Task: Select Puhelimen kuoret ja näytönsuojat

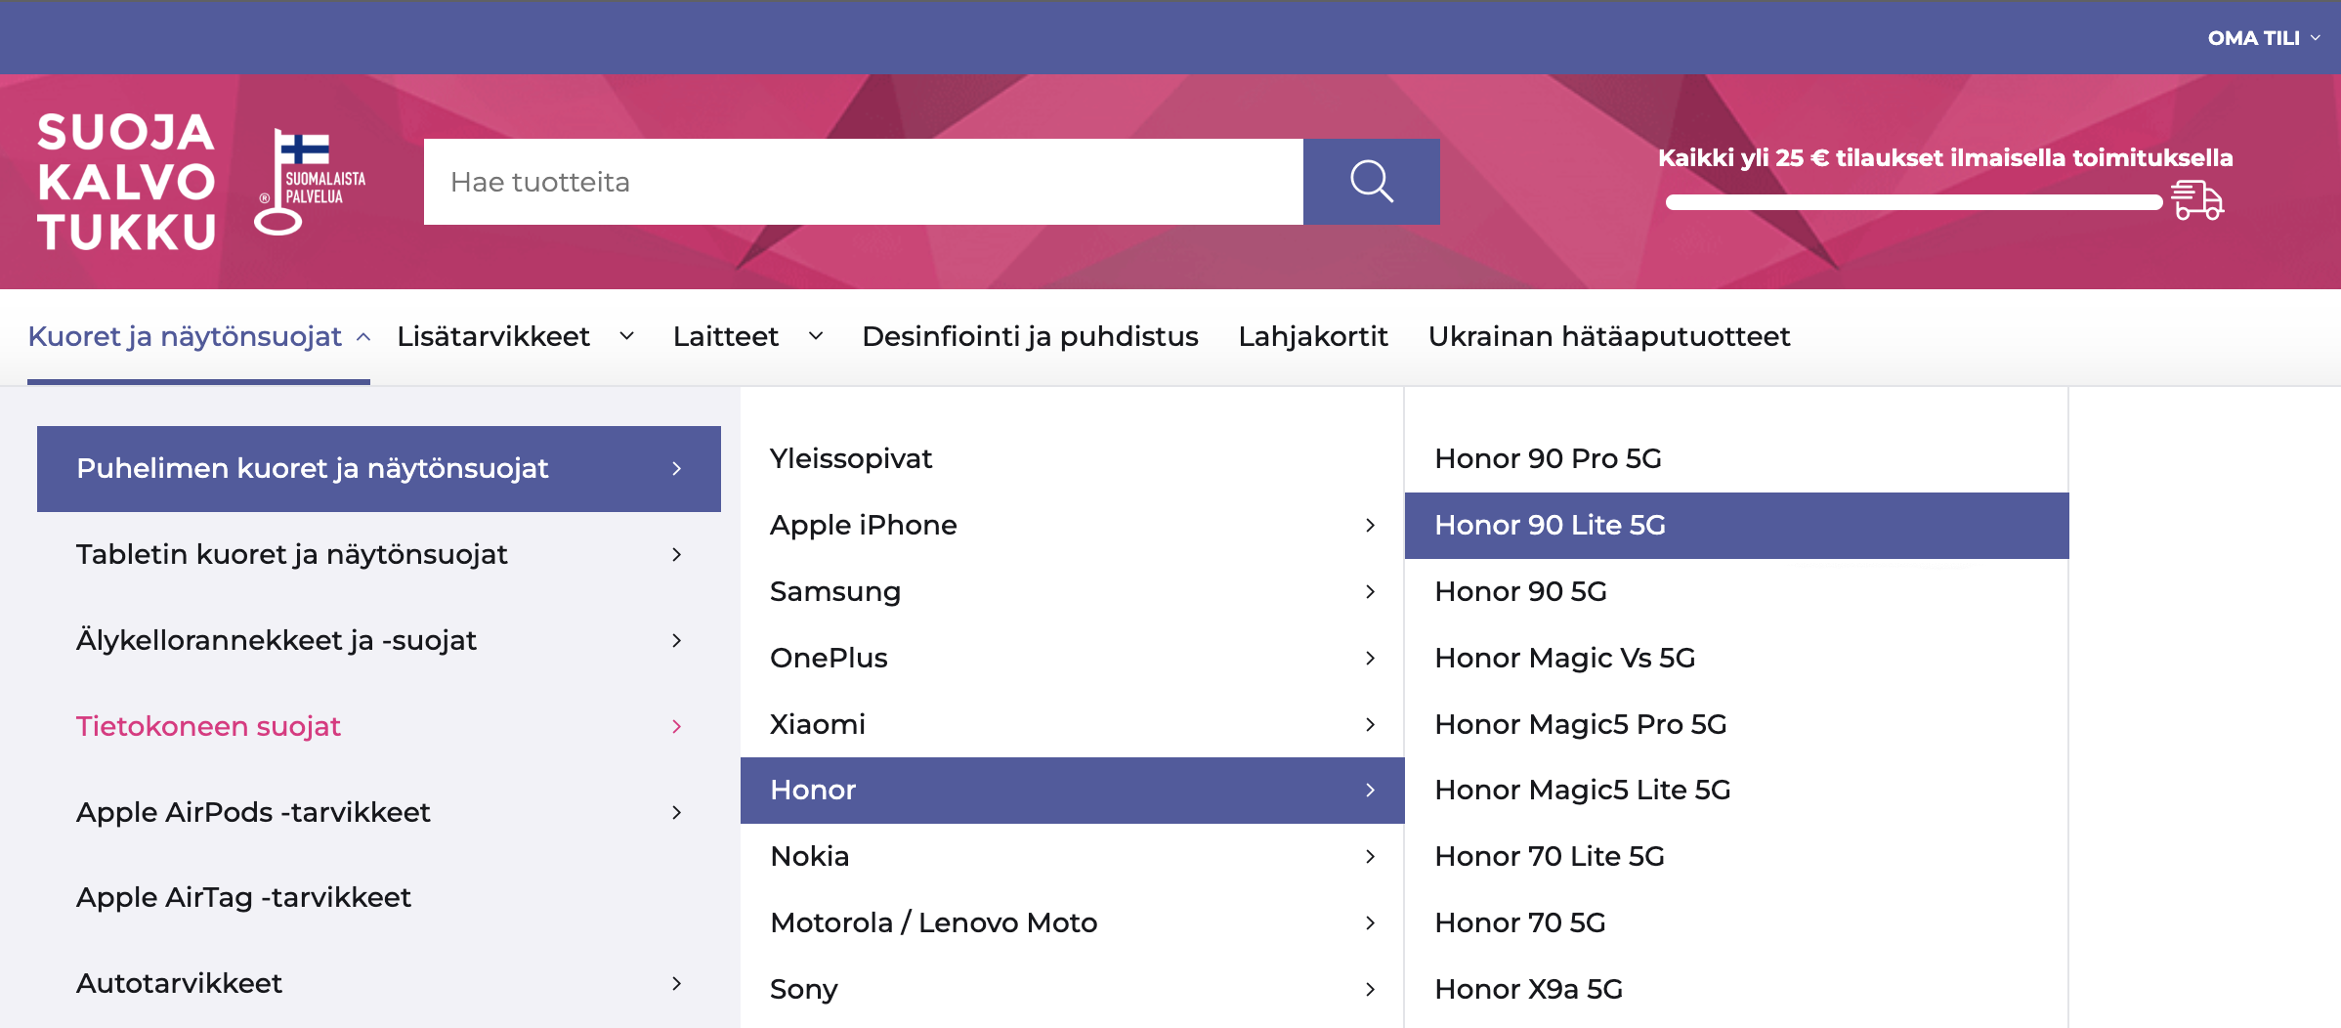Action: point(379,469)
